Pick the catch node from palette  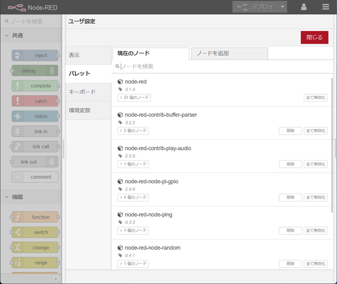[x=35, y=101]
